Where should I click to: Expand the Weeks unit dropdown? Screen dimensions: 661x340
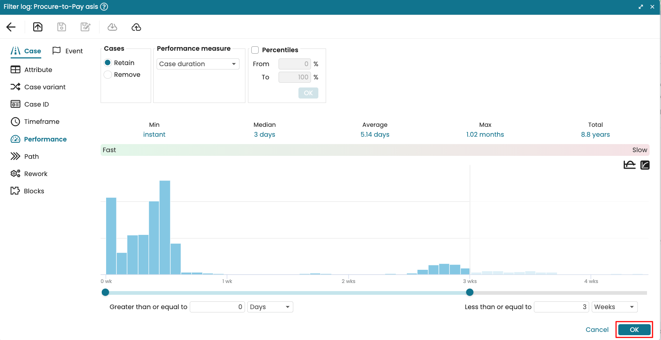click(614, 307)
